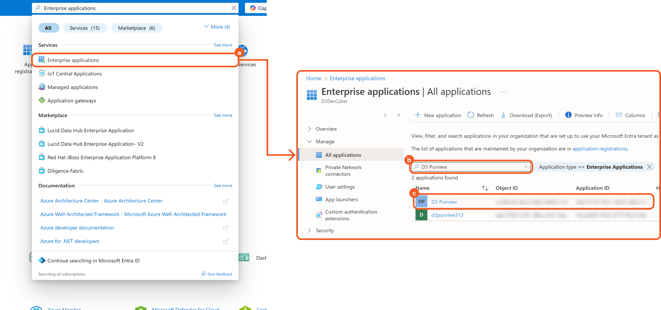Viewport: 661px width, 310px height.
Task: Click the DP avatar for D3 Purview
Action: 421,202
